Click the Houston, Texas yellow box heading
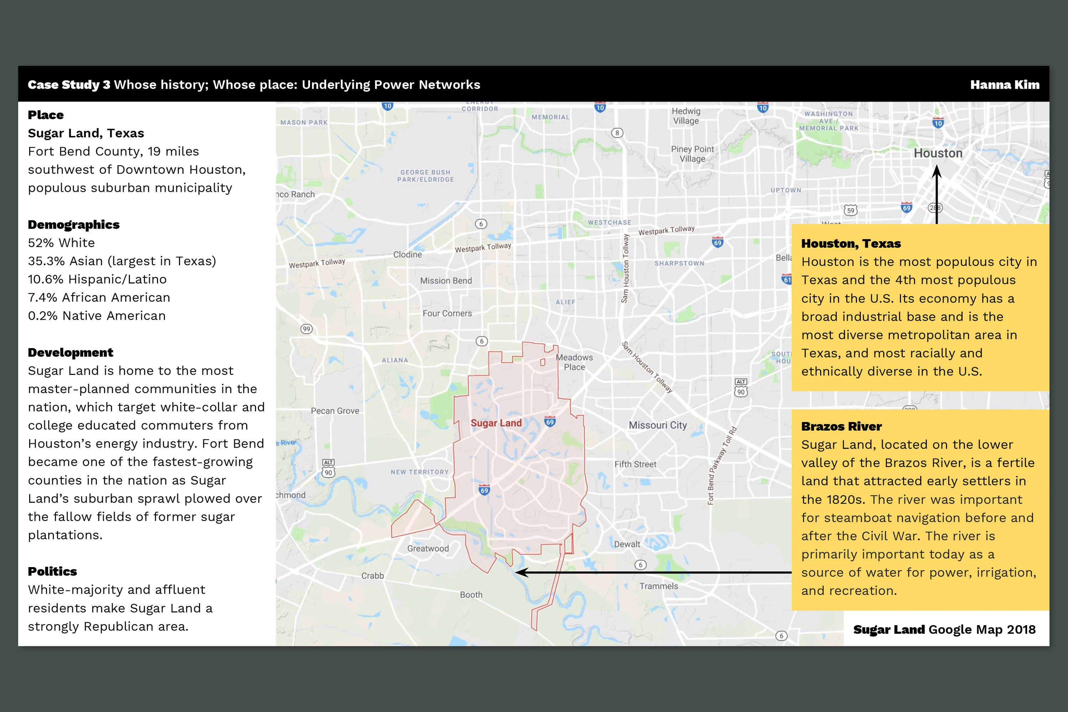The image size is (1068, 712). (850, 244)
